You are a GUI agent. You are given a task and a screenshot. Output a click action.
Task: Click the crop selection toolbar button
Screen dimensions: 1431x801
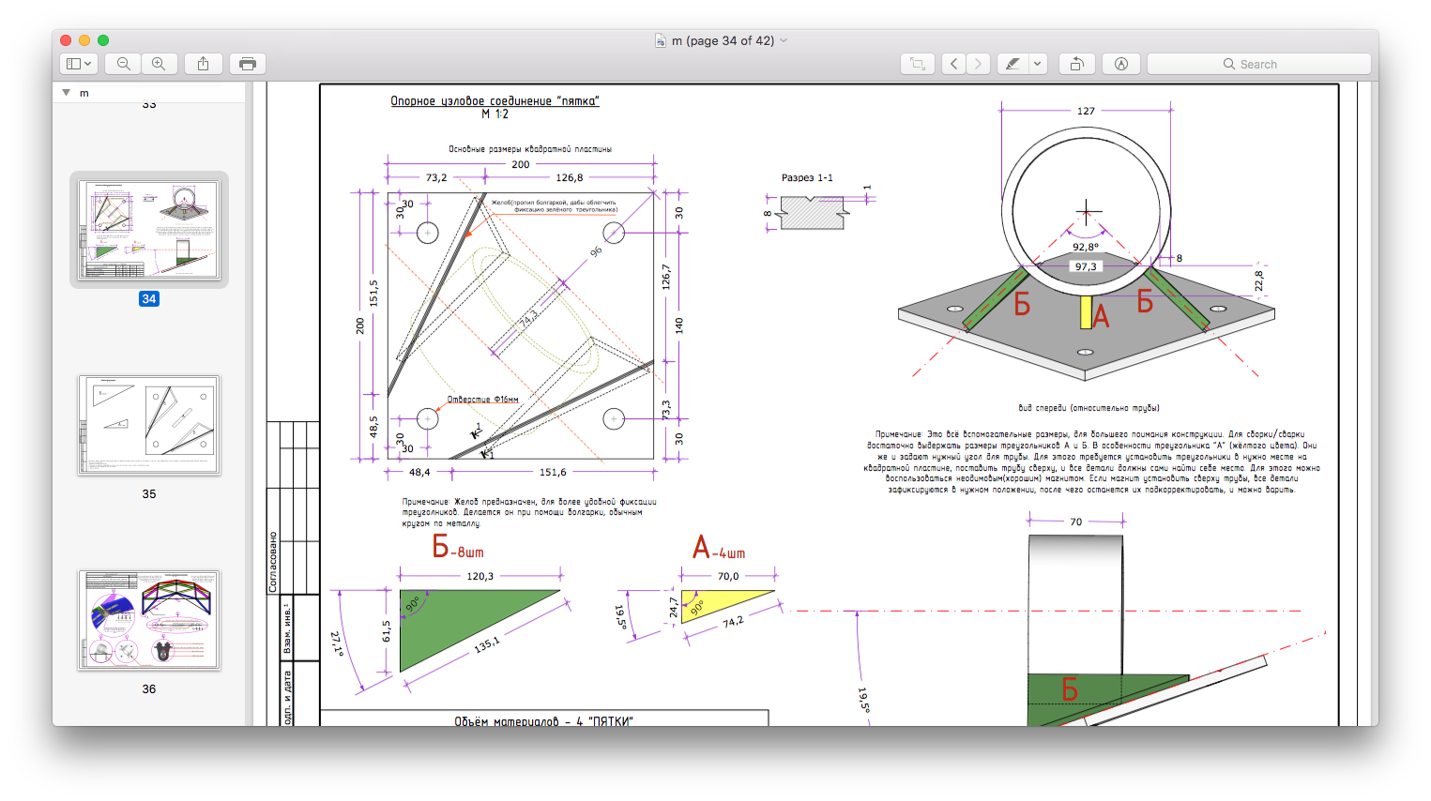pyautogui.click(x=918, y=64)
